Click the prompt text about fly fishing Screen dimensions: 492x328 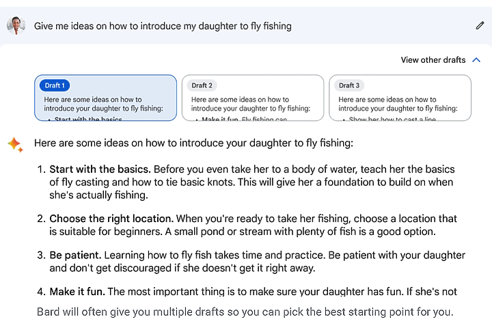[x=163, y=26]
